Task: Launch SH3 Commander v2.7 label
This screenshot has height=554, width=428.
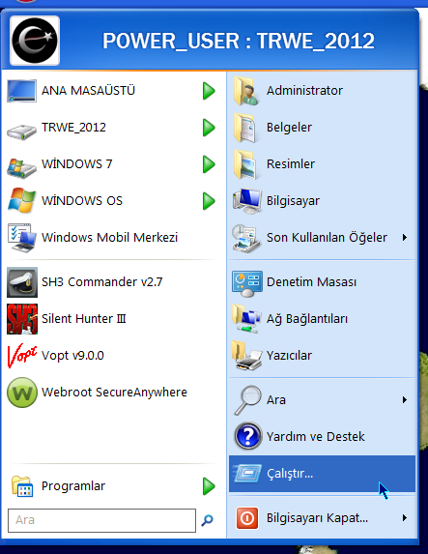Action: 102,282
